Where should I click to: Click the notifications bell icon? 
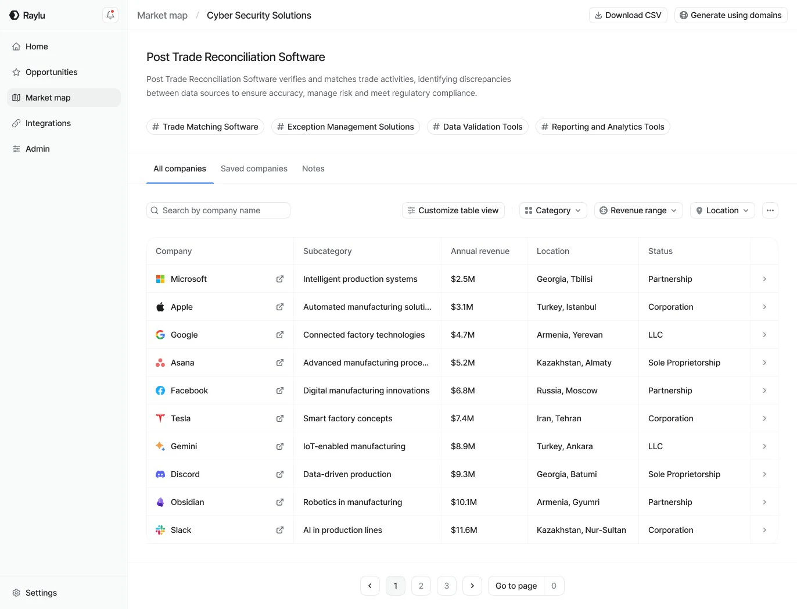(110, 15)
